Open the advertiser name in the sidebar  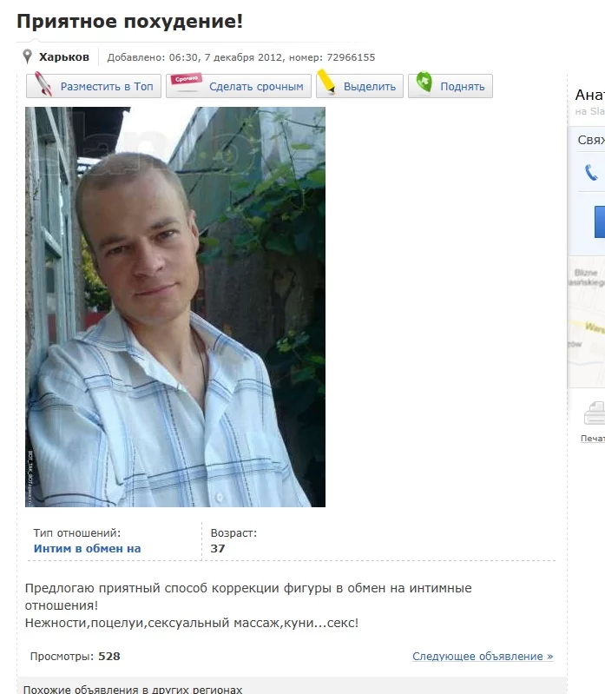[590, 95]
